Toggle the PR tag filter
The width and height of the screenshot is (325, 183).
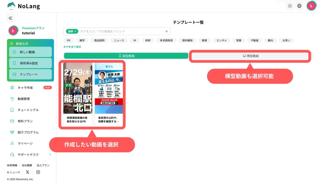coord(68,40)
